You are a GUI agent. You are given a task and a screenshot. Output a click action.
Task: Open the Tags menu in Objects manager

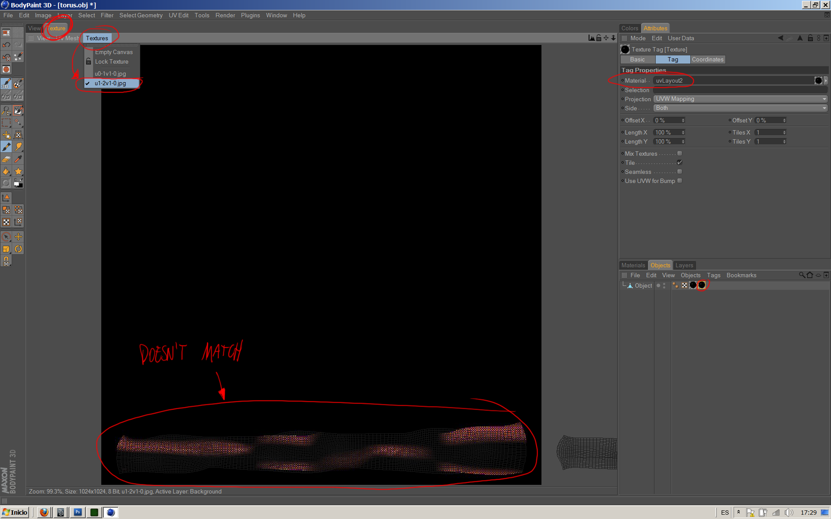pyautogui.click(x=714, y=275)
